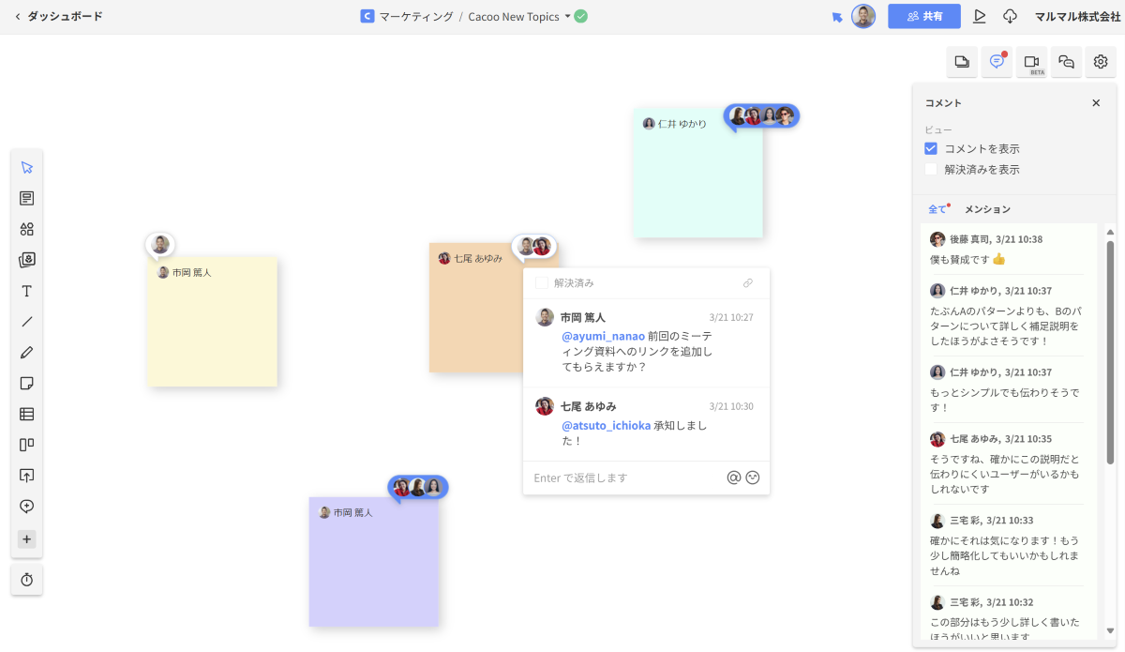Go back to ダッシュボード
This screenshot has width=1125, height=652.
coord(58,16)
